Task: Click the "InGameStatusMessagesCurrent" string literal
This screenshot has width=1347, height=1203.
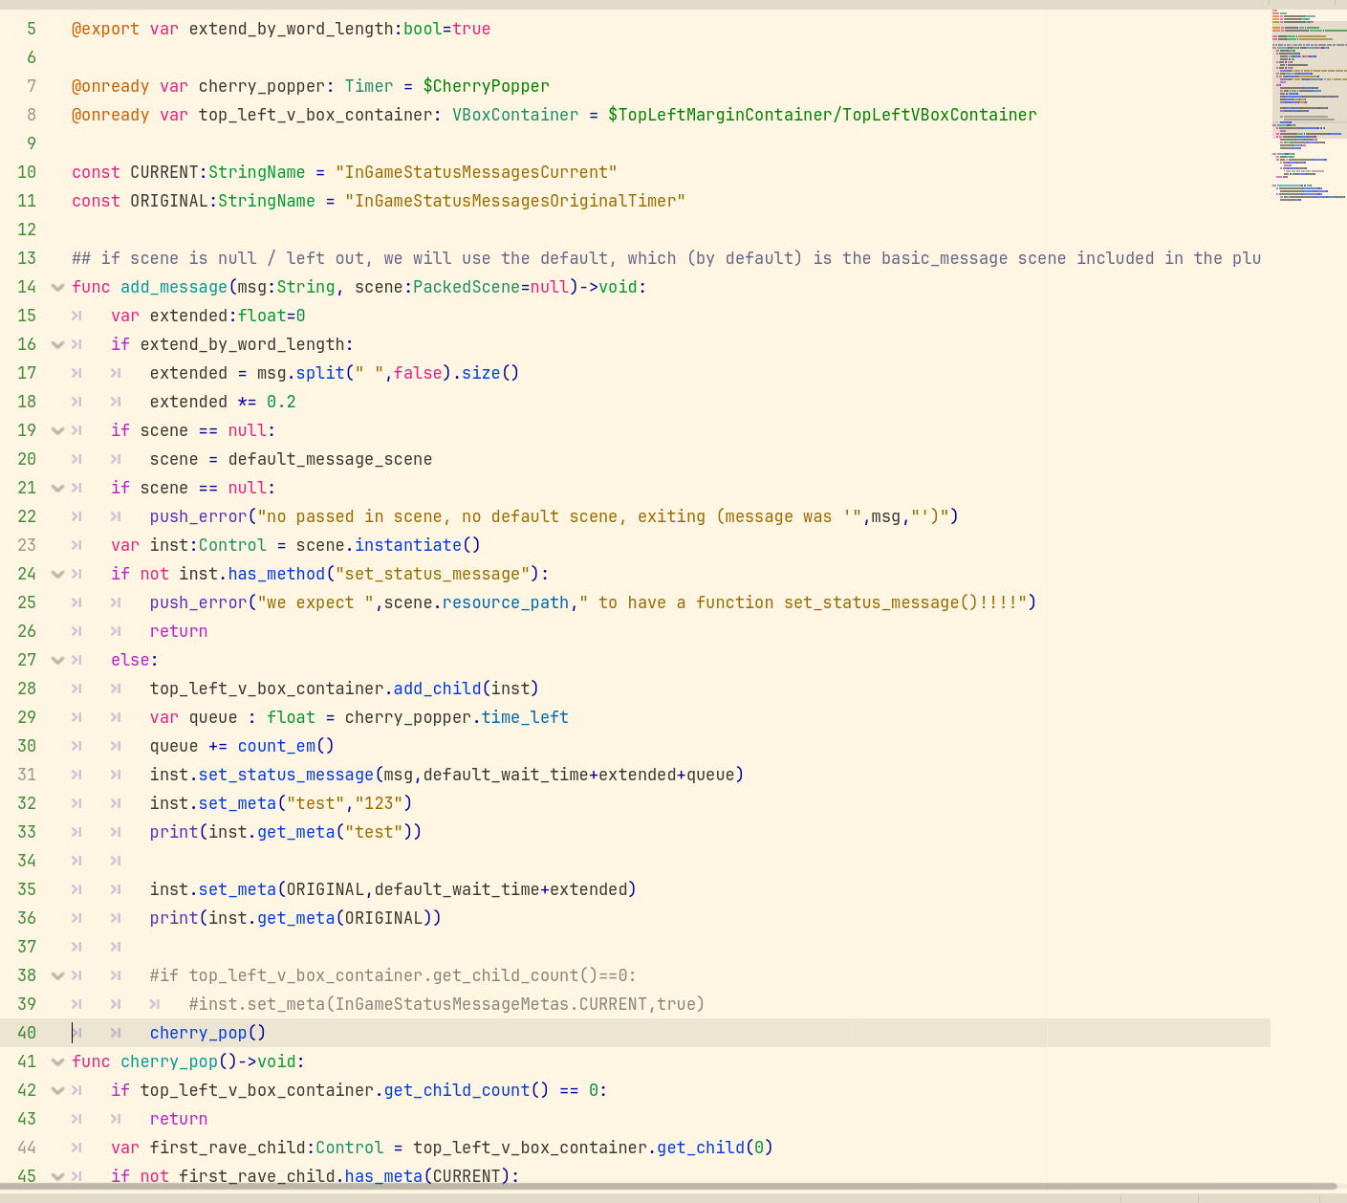Action: click(475, 172)
